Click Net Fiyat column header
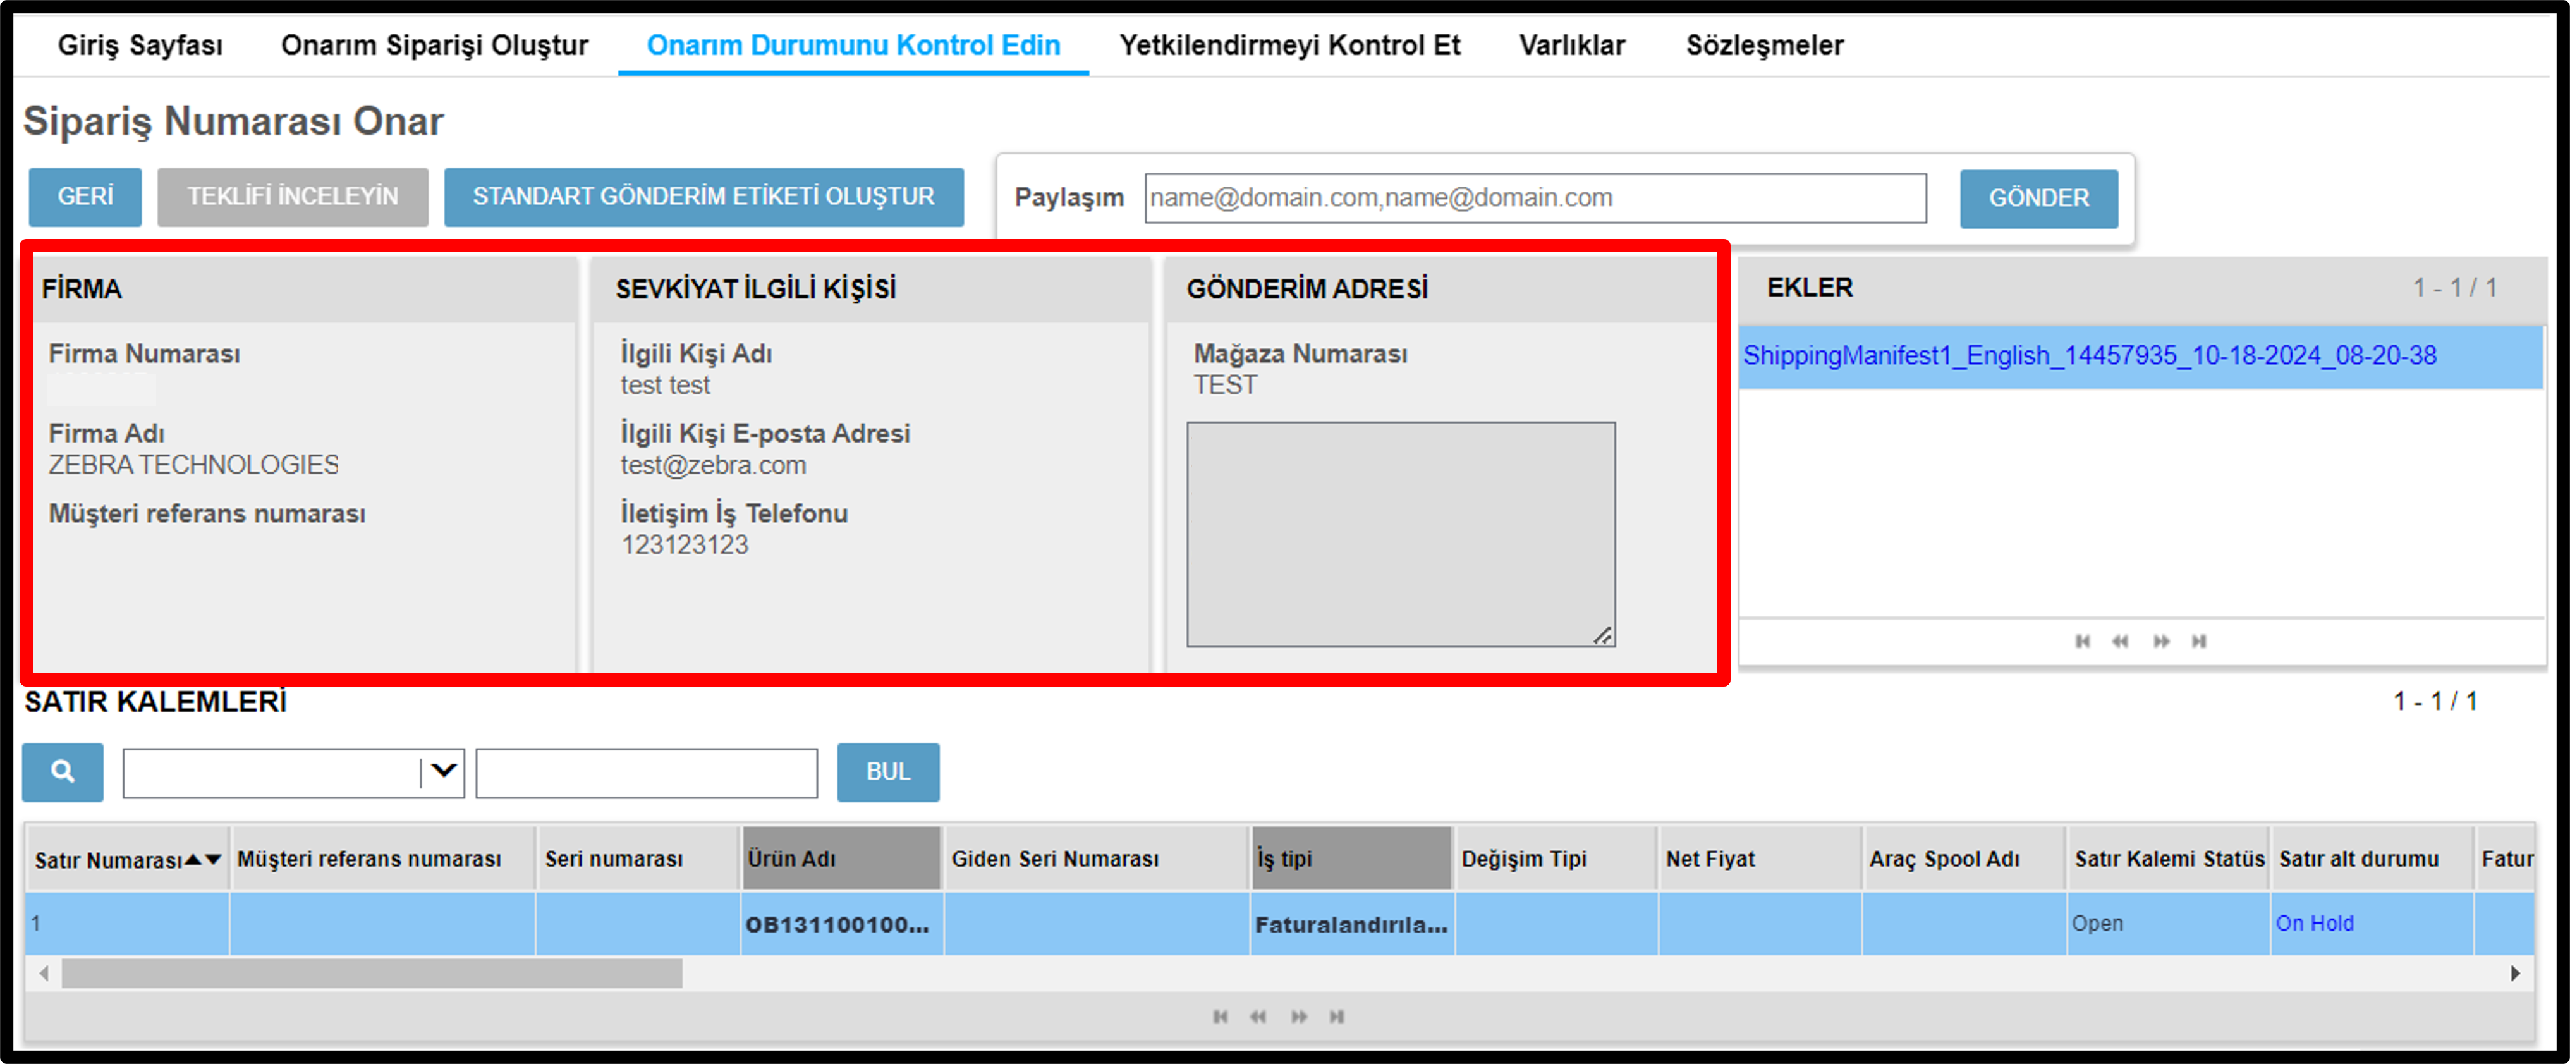Screen dimensions: 2570x1064 [1761, 859]
